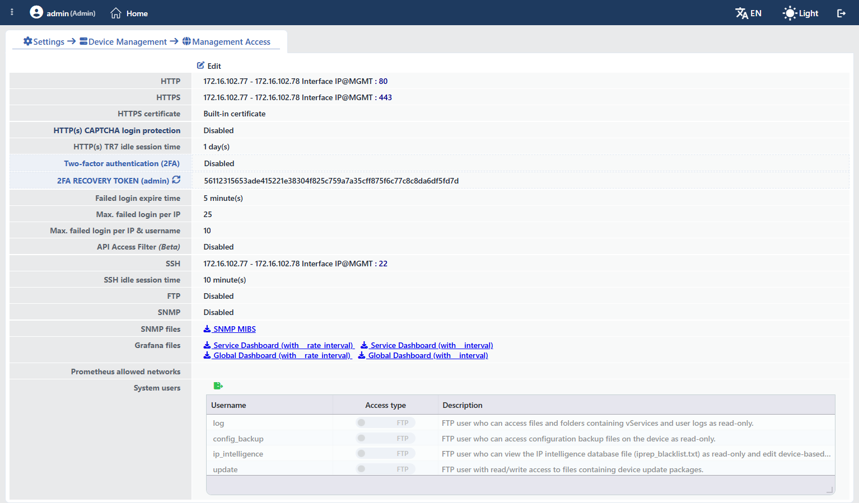Toggle FTP access for config_backup user
Screen dimensions: 859x503
[385, 438]
